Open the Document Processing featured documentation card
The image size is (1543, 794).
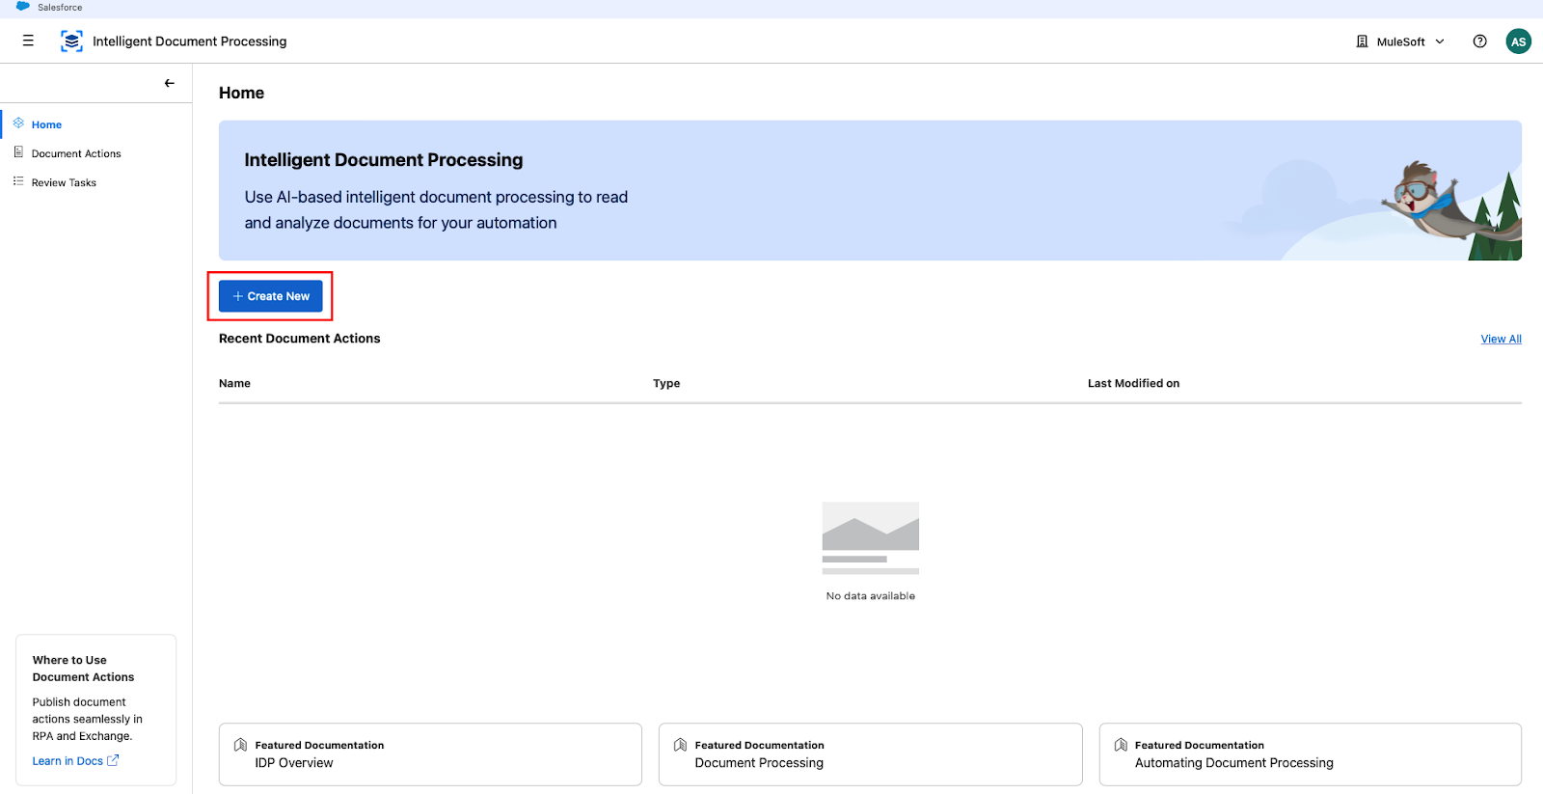869,753
